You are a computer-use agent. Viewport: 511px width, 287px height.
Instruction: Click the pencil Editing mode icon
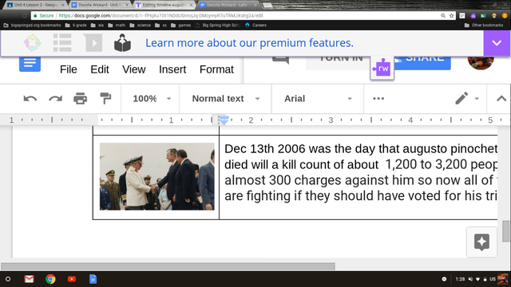coord(461,98)
